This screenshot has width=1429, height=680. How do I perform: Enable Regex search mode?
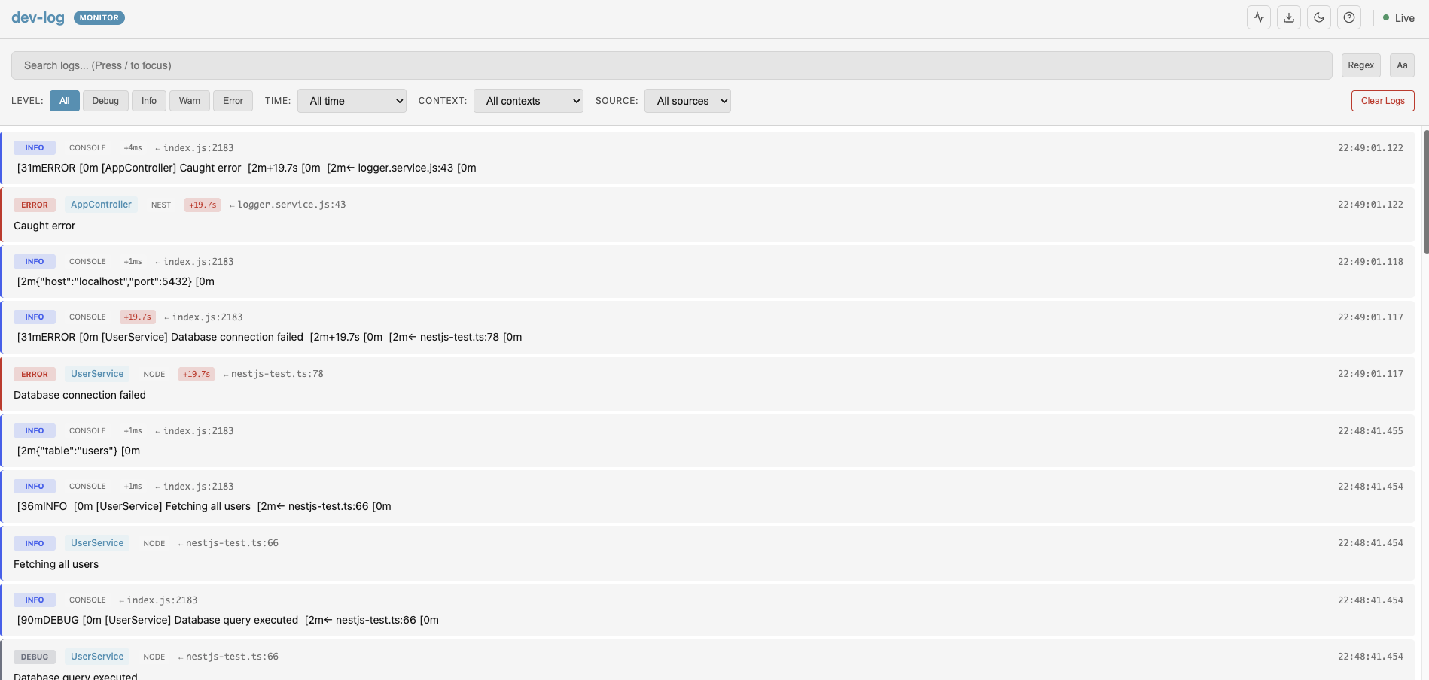coord(1360,65)
